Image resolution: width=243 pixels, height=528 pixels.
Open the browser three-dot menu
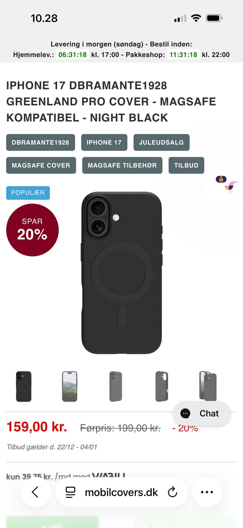point(207,492)
